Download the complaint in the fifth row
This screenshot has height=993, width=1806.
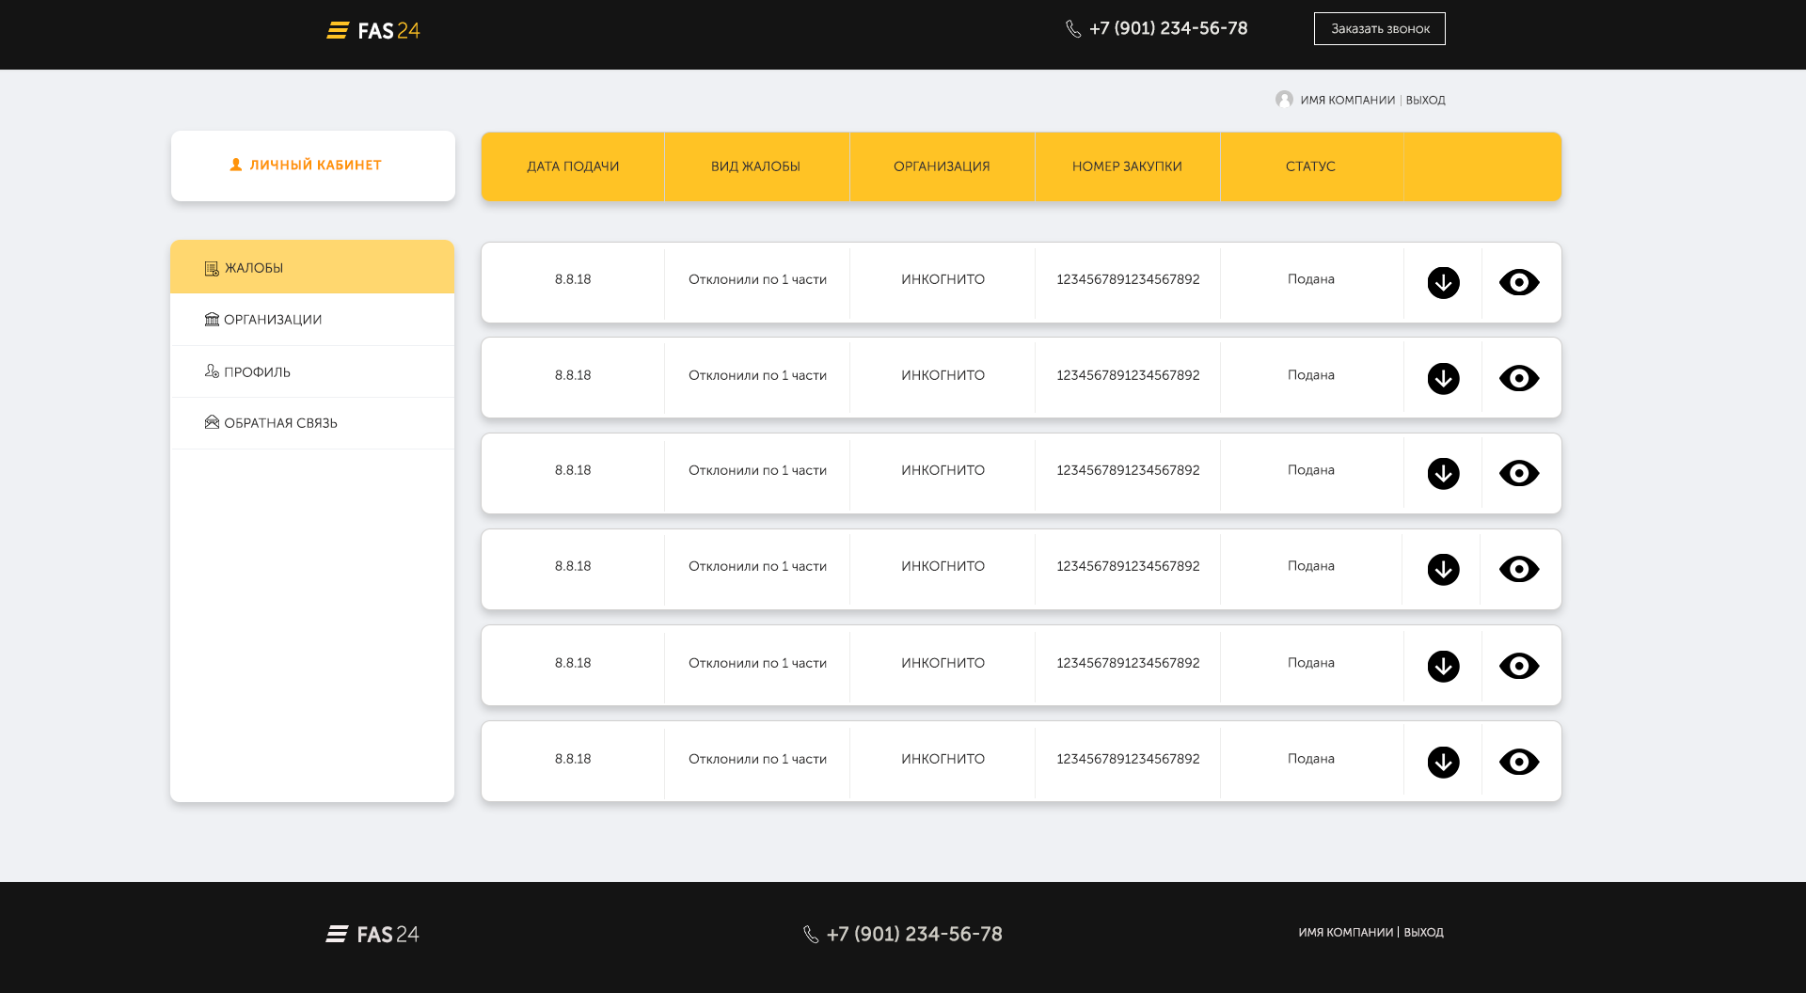click(x=1443, y=666)
